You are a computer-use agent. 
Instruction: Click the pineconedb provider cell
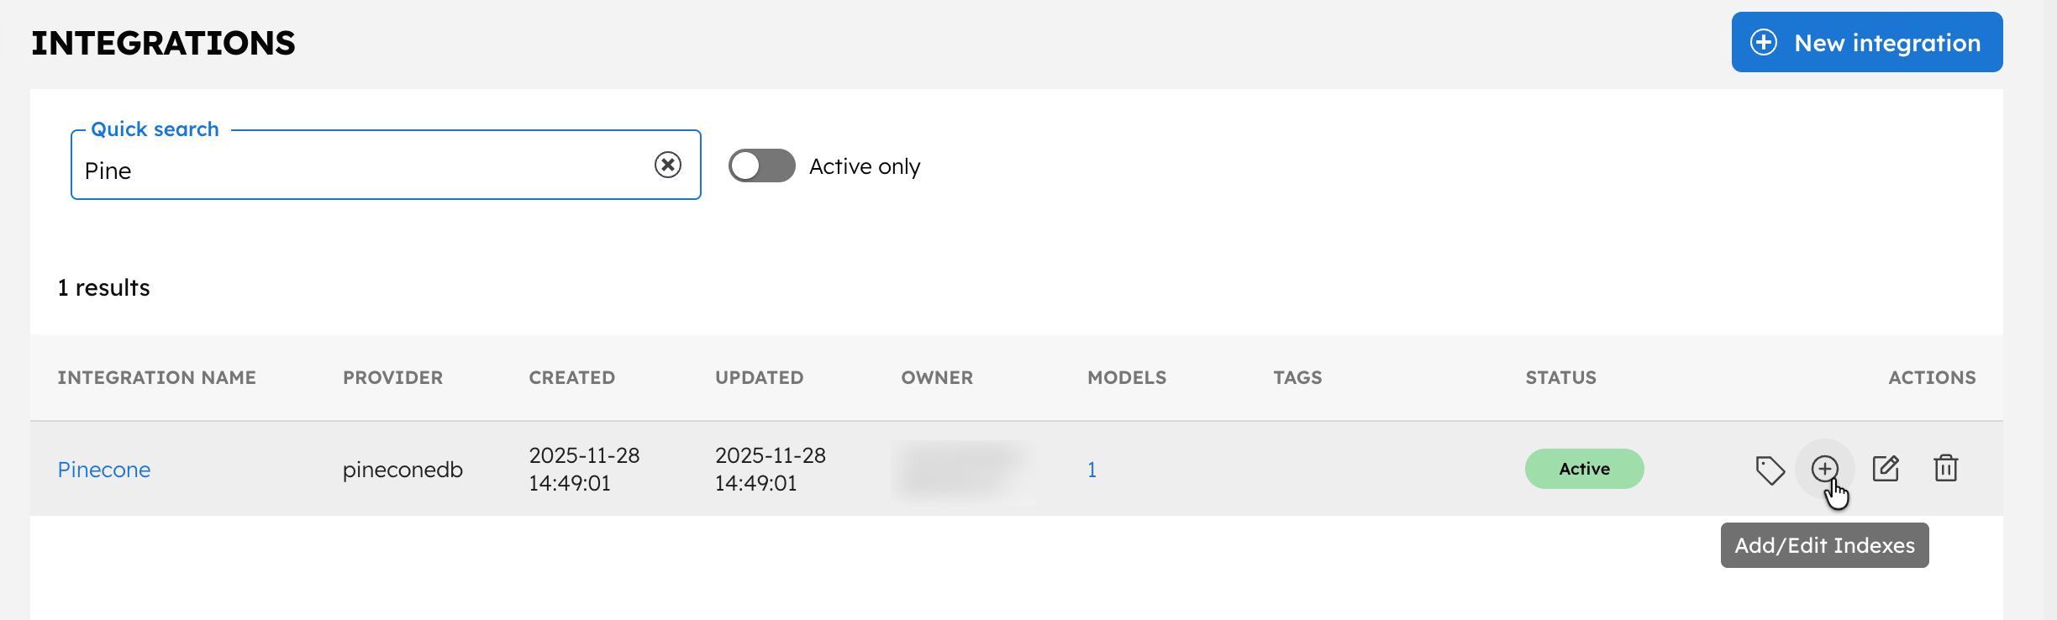point(402,470)
